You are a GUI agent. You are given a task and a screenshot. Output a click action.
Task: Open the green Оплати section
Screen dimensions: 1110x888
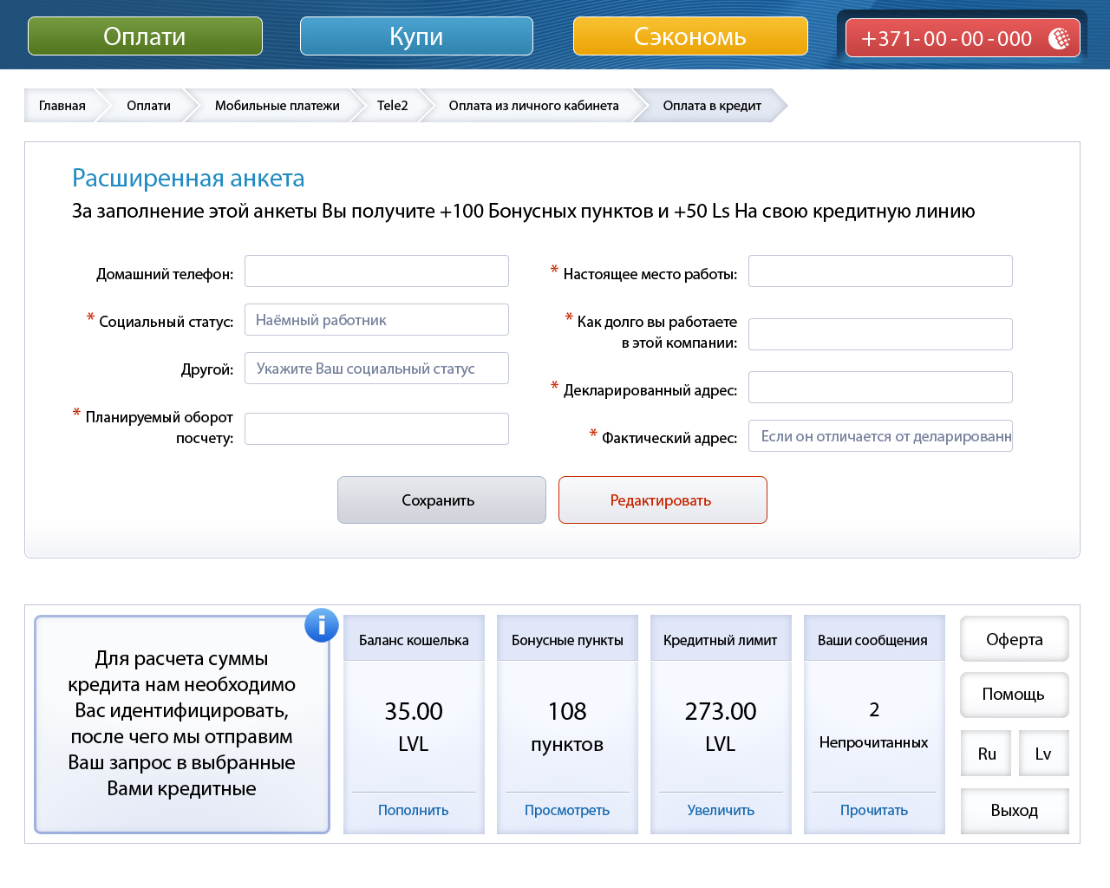pos(145,36)
